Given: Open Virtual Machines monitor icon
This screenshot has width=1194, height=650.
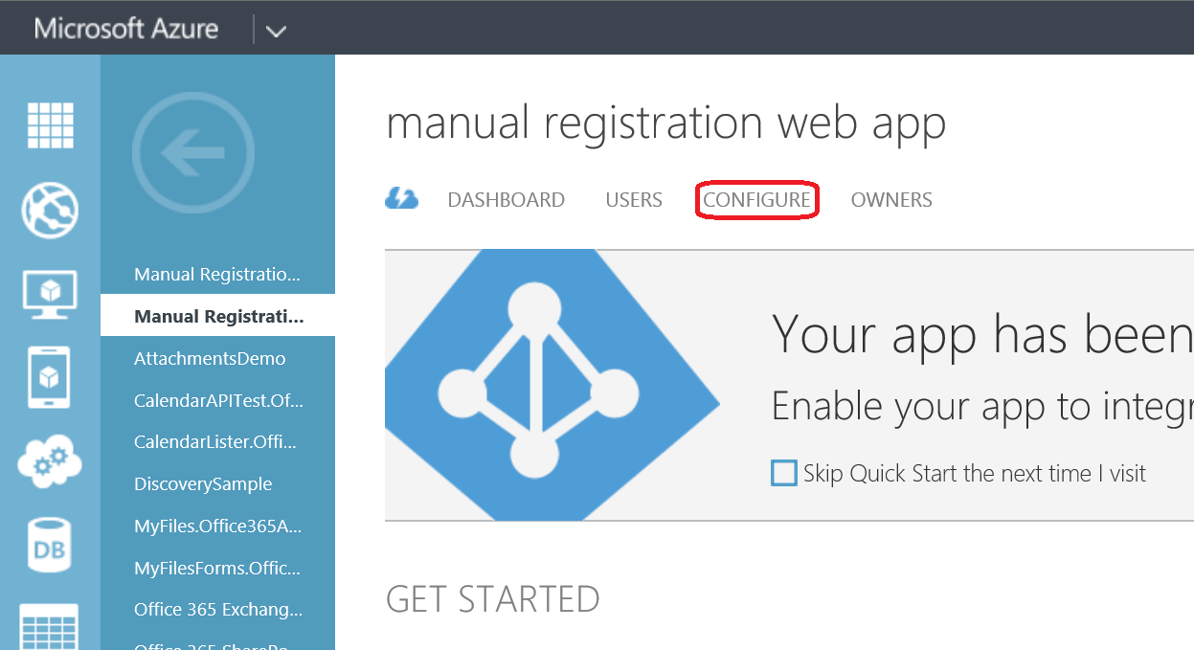Looking at the screenshot, I should pos(51,294).
